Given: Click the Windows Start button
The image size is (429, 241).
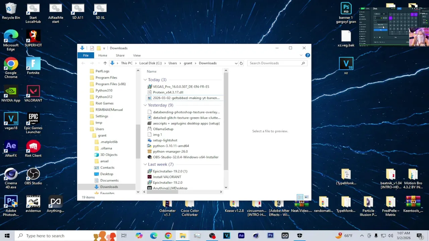Looking at the screenshot, I should 7,236.
